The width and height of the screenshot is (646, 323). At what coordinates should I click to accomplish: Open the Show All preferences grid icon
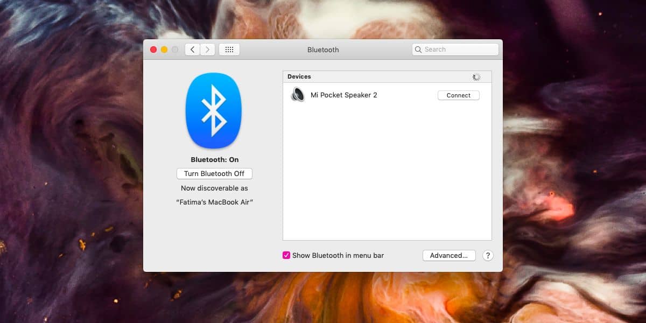229,49
